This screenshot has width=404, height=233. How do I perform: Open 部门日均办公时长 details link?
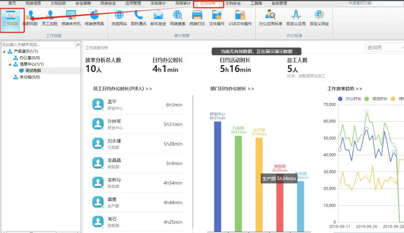(232, 89)
